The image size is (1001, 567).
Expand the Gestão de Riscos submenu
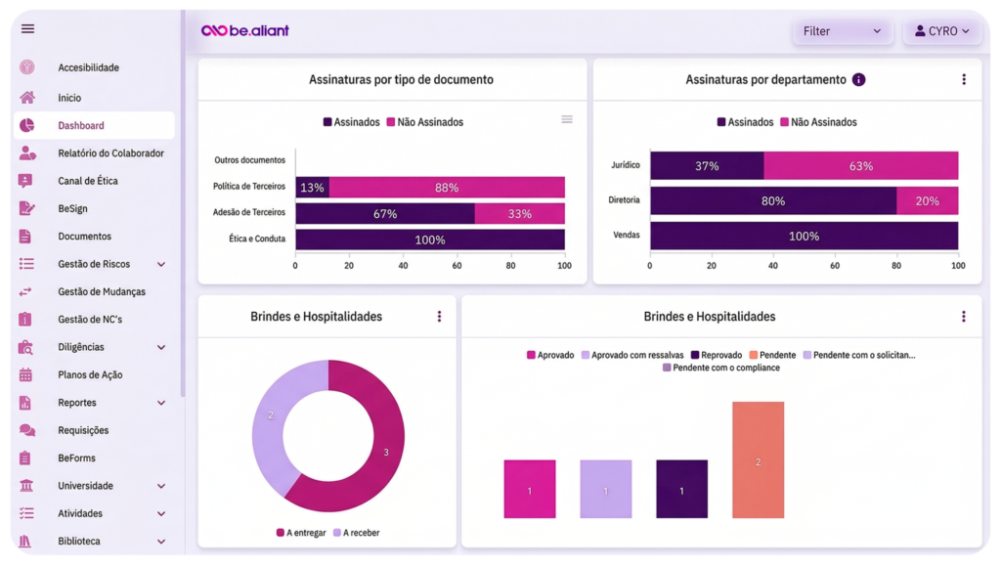pos(161,264)
